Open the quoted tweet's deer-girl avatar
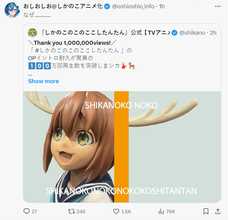This screenshot has width=229, height=220. click(32, 33)
